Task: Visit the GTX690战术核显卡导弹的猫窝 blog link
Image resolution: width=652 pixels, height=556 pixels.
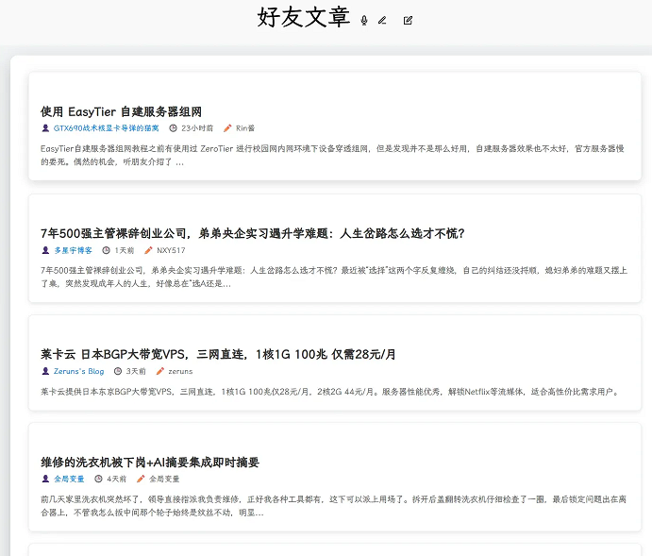Action: pyautogui.click(x=106, y=128)
